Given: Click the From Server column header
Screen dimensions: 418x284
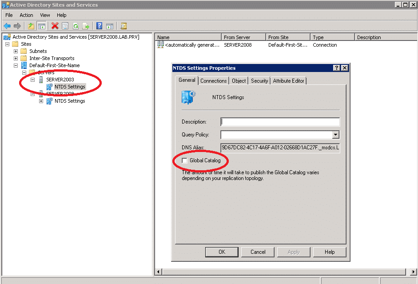Looking at the screenshot, I should (x=244, y=37).
